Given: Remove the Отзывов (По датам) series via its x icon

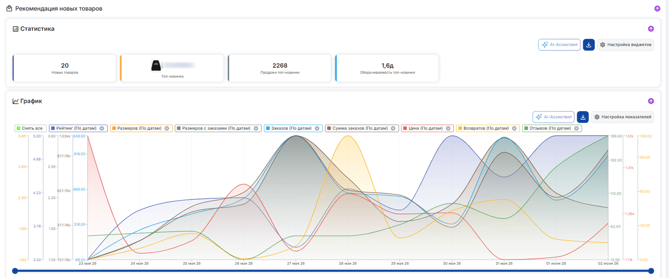Looking at the screenshot, I should pos(576,128).
